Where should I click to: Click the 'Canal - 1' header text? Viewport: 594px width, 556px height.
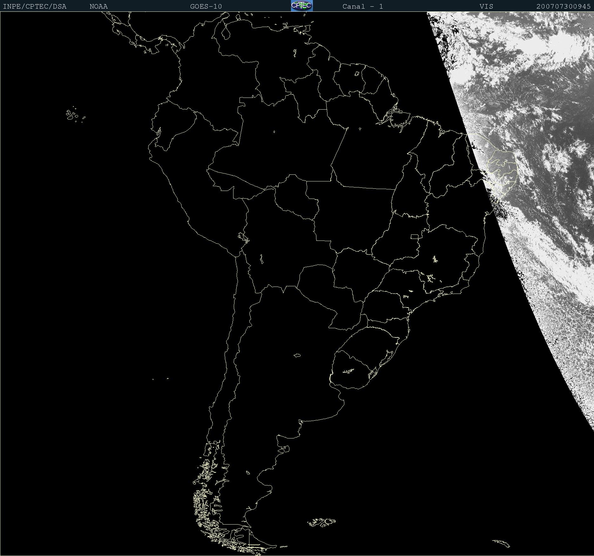[x=363, y=6]
